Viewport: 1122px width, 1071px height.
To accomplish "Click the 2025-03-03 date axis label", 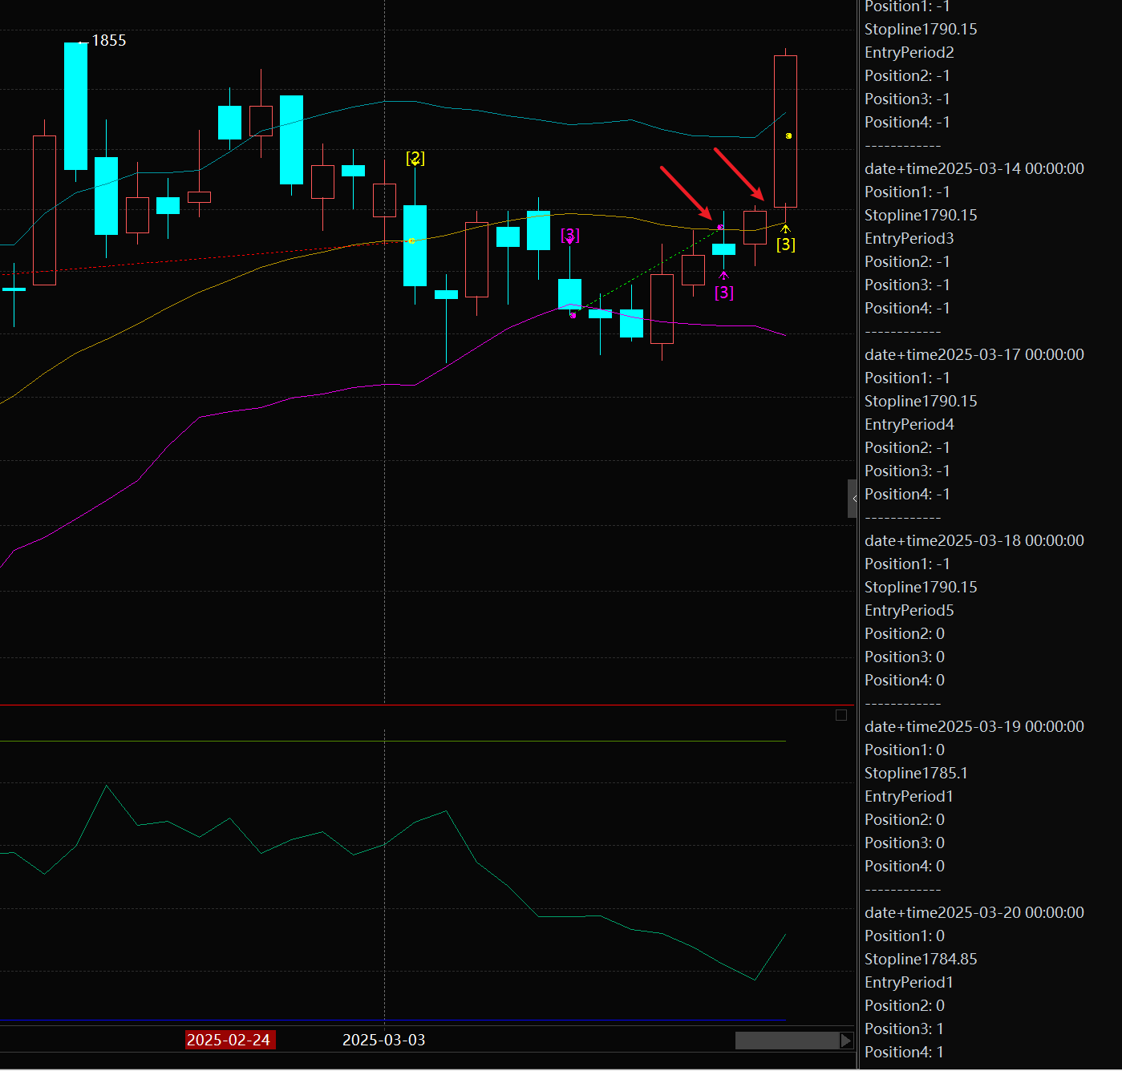I will click(383, 1040).
